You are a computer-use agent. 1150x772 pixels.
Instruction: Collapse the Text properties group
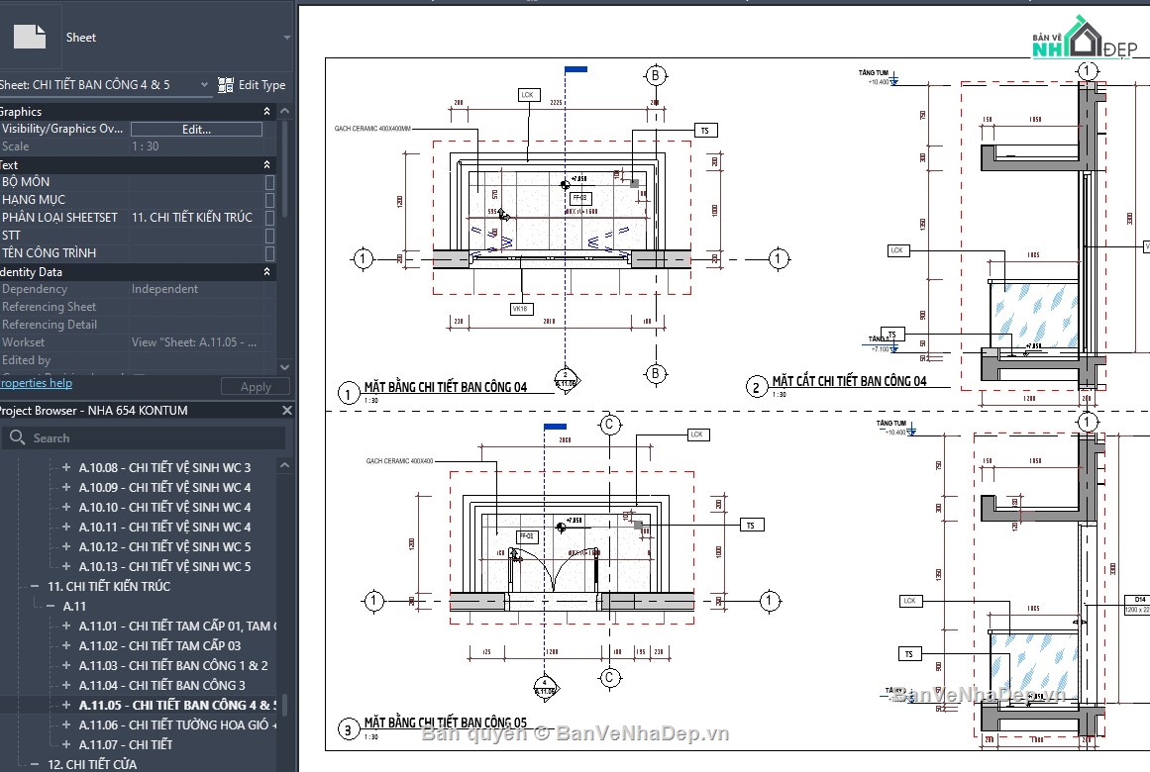click(267, 165)
